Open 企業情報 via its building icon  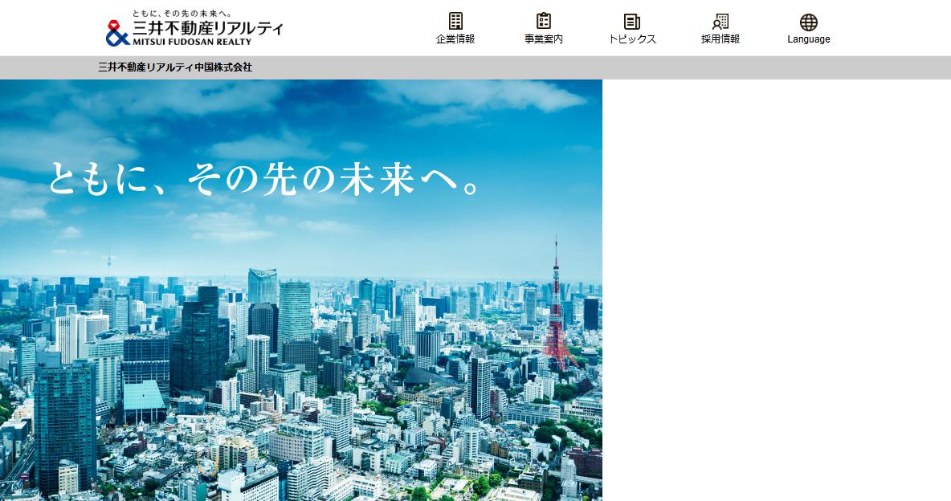click(455, 21)
